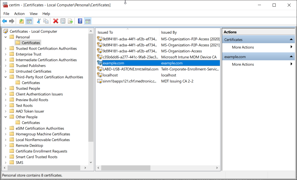Image resolution: width=297 pixels, height=180 pixels.
Task: Collapse the Certificates actions group header
Action: [292, 39]
